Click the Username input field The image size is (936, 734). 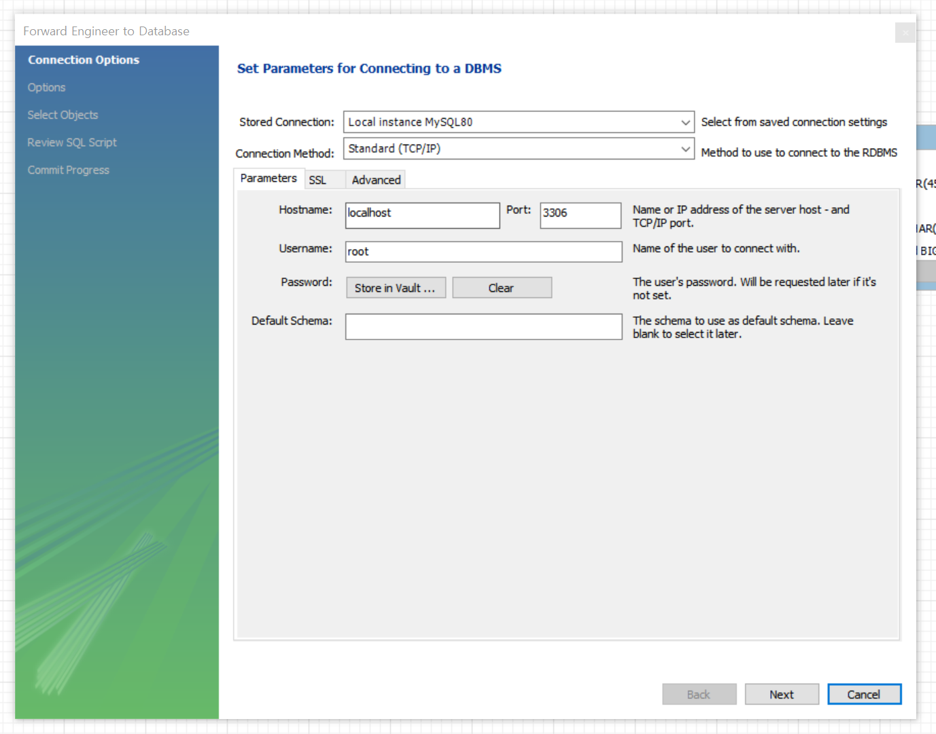coord(483,251)
